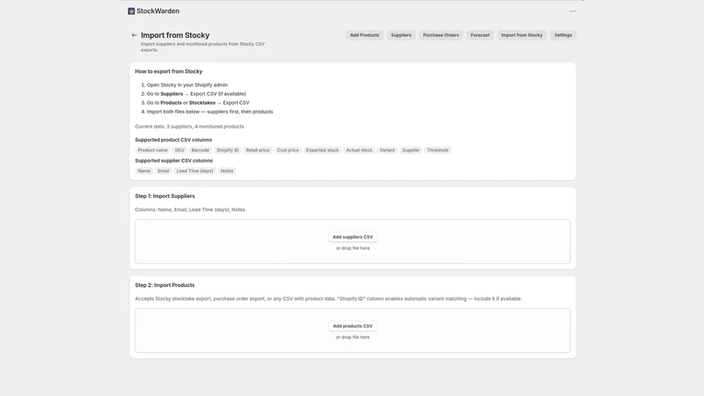The image size is (704, 396).
Task: Click the suppliers file drop zone
Action: pyautogui.click(x=353, y=241)
